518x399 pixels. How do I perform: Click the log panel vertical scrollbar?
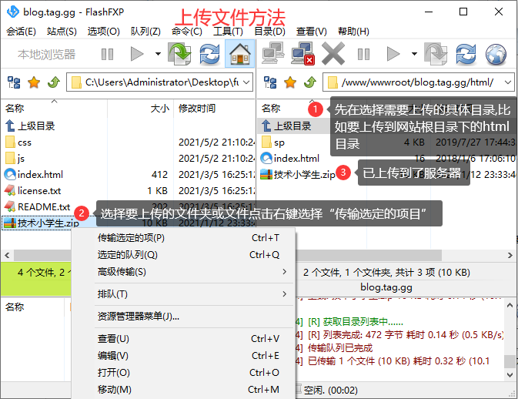(510, 339)
